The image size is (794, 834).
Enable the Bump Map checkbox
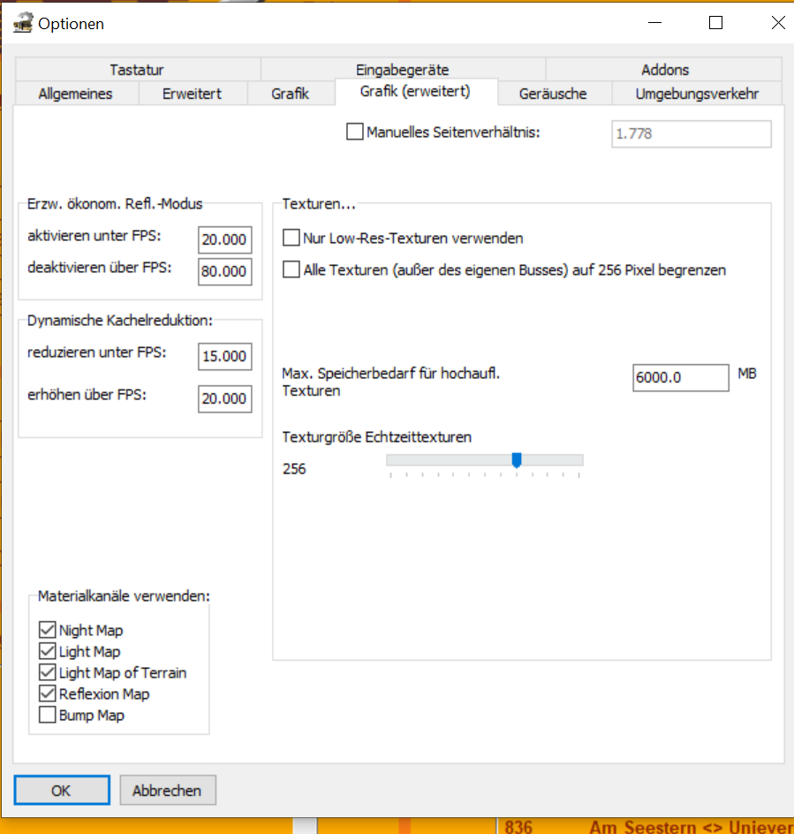48,716
